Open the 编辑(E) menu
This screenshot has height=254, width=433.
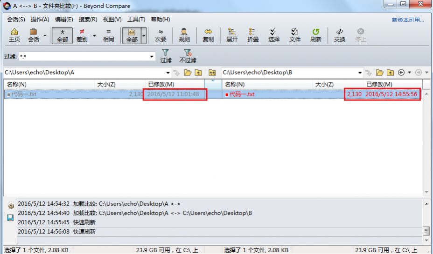[64, 20]
